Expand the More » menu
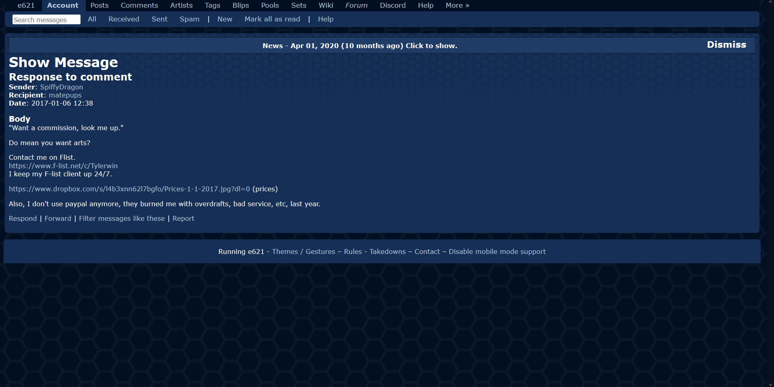Image resolution: width=774 pixels, height=387 pixels. pyautogui.click(x=458, y=5)
